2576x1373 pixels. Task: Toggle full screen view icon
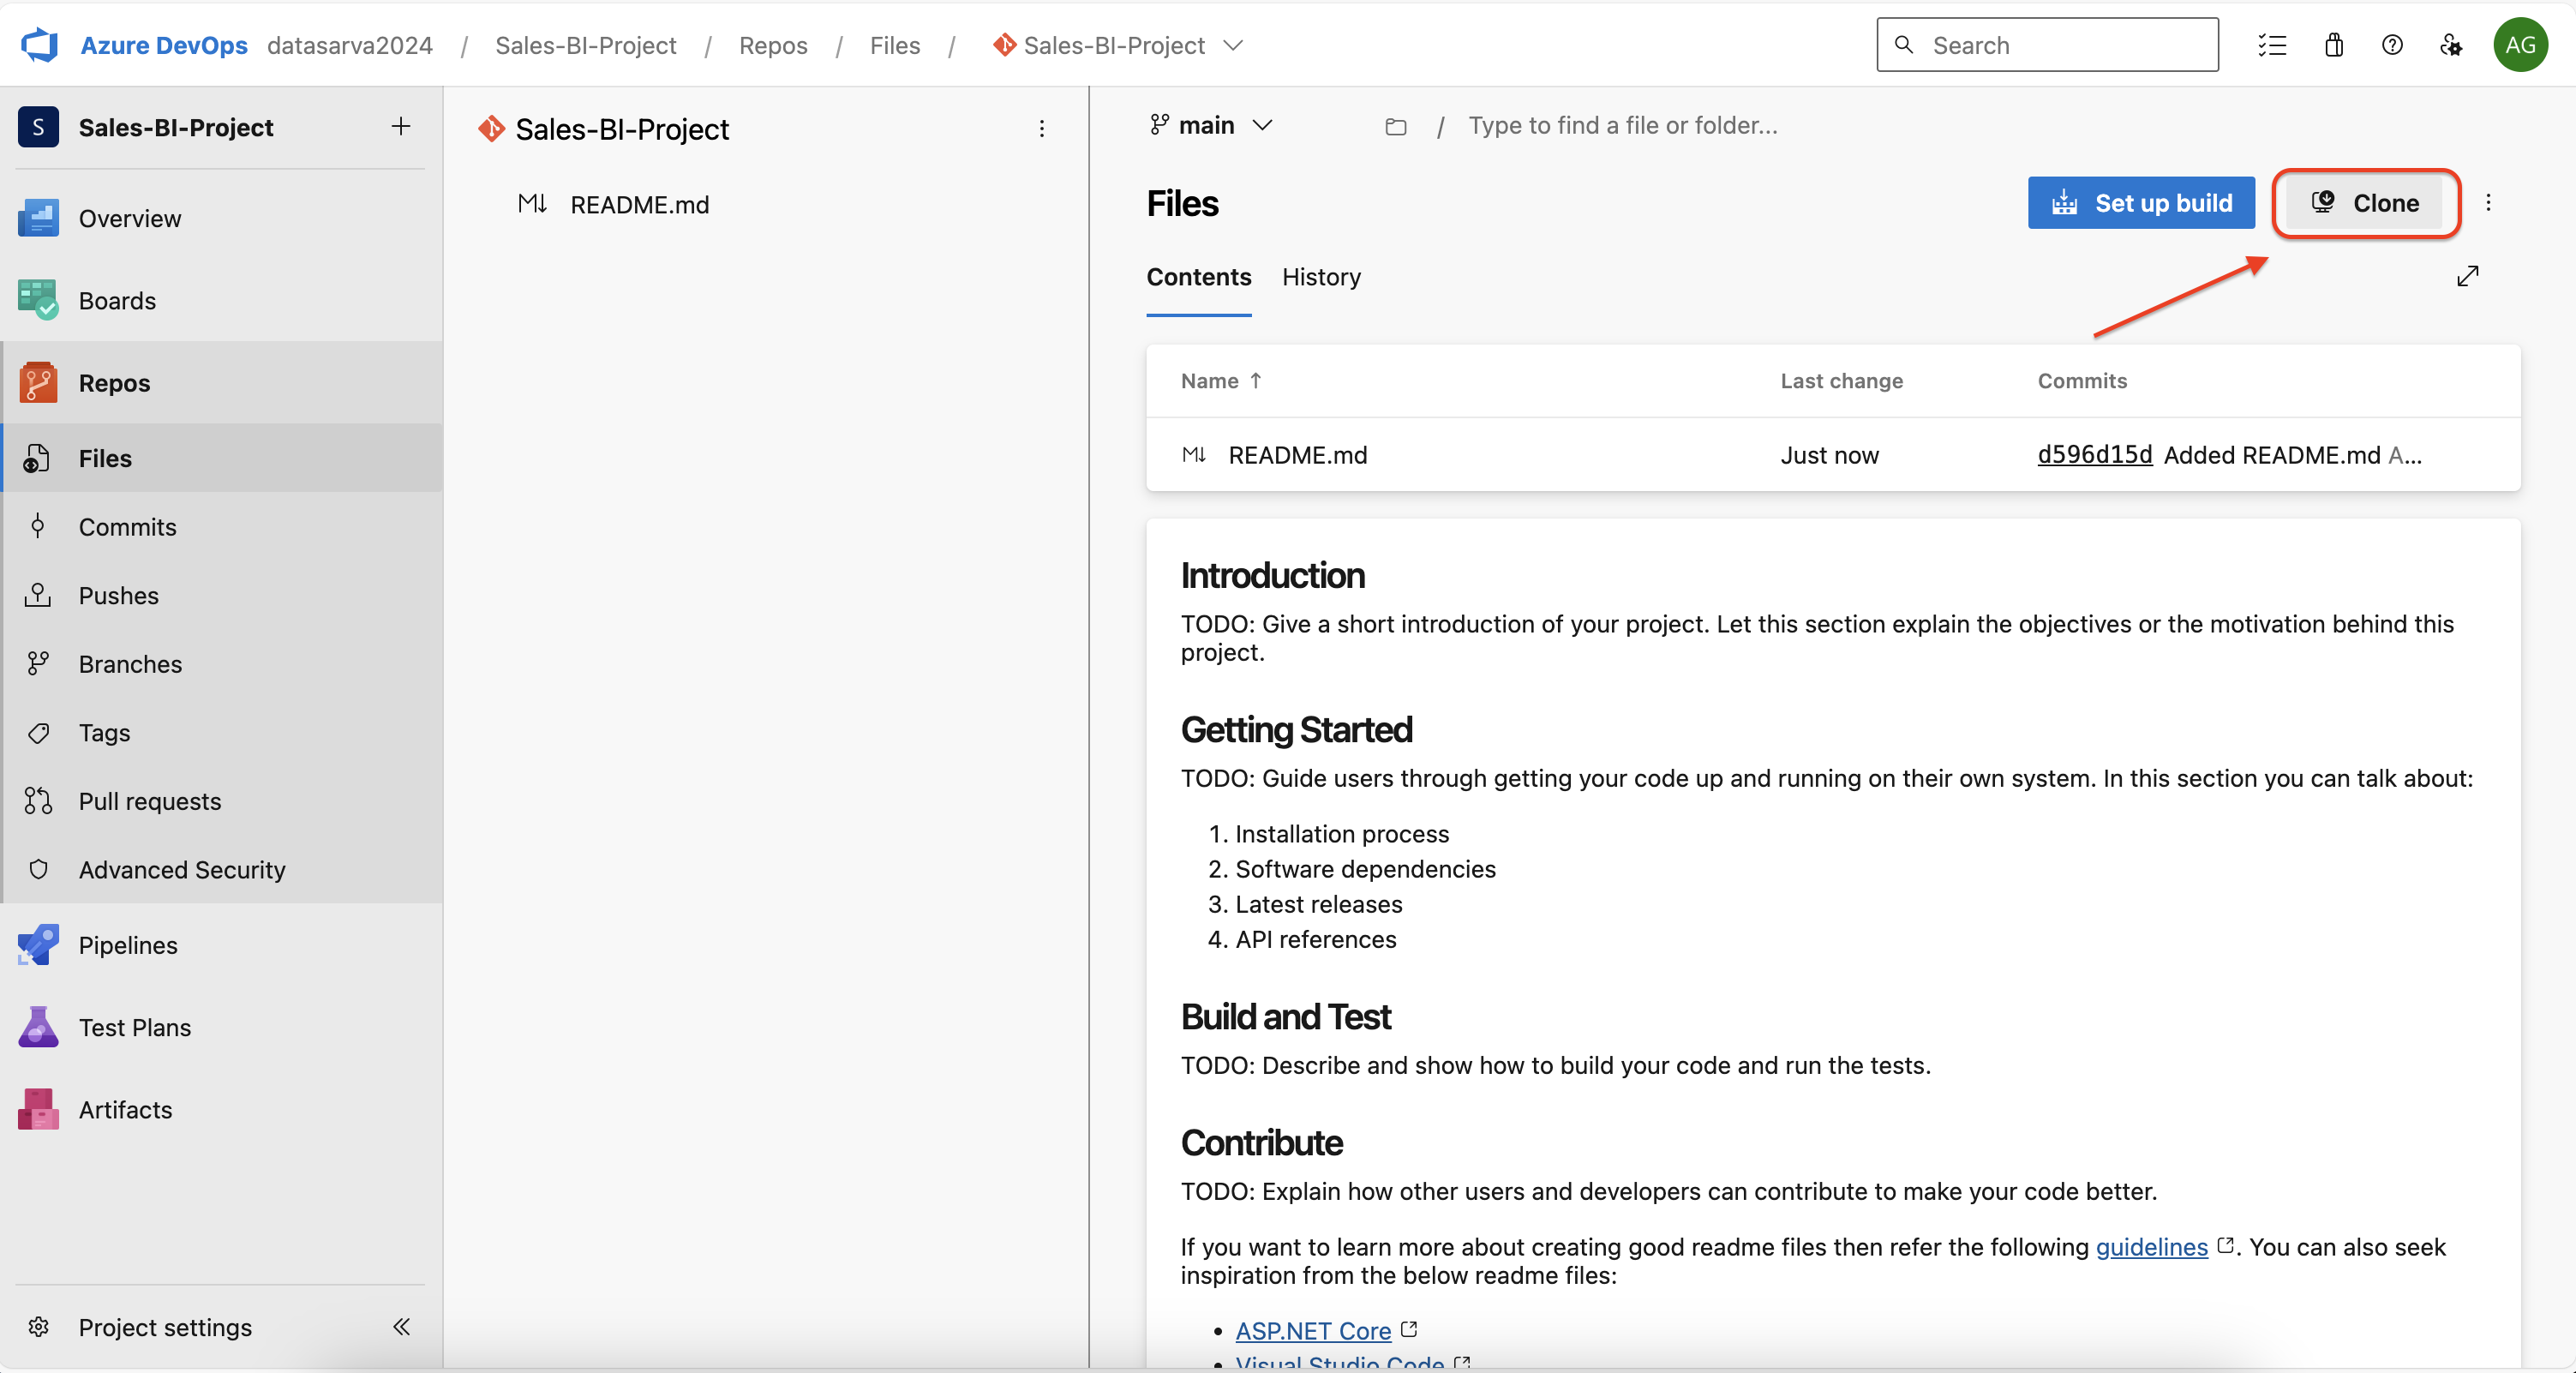pyautogui.click(x=2468, y=276)
